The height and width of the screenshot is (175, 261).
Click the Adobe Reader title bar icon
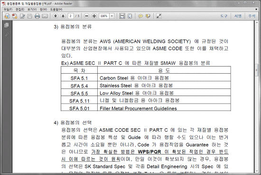(x=4, y=3)
